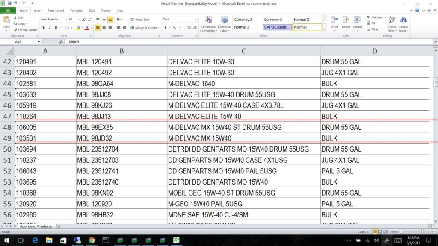Toggle Bold formatting
The width and height of the screenshot is (438, 246).
[x=44, y=28]
